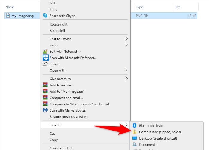Click the Bluetooth device icon
Screen dimensions: 209x150
[x=135, y=126]
